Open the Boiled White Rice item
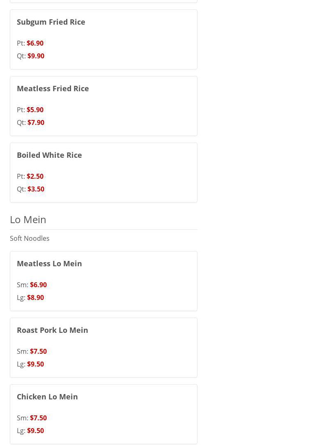The image size is (316, 445). point(49,155)
